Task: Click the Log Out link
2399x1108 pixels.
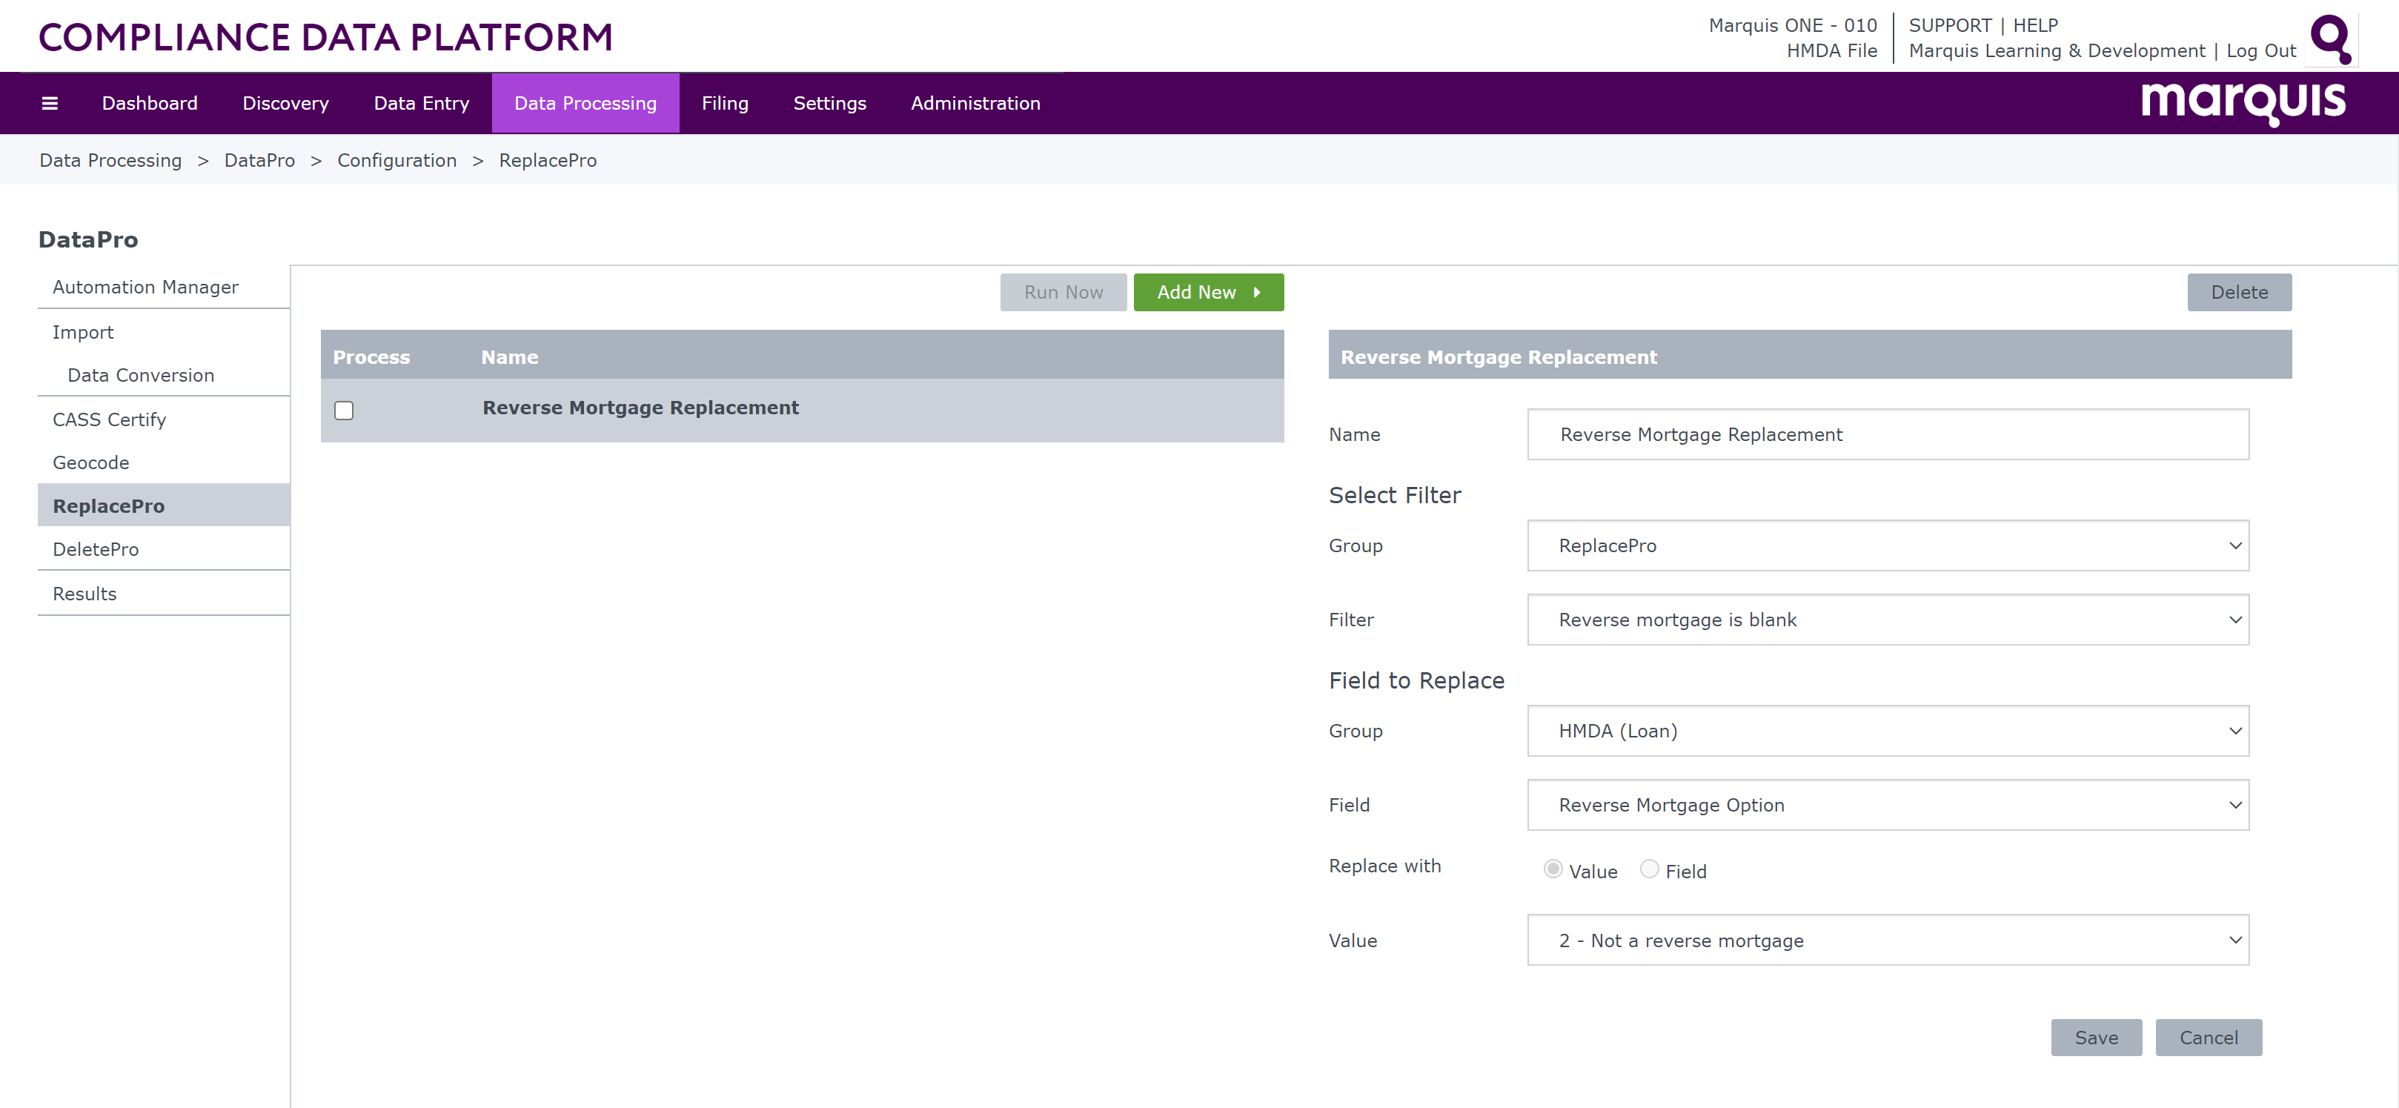Action: point(2261,51)
